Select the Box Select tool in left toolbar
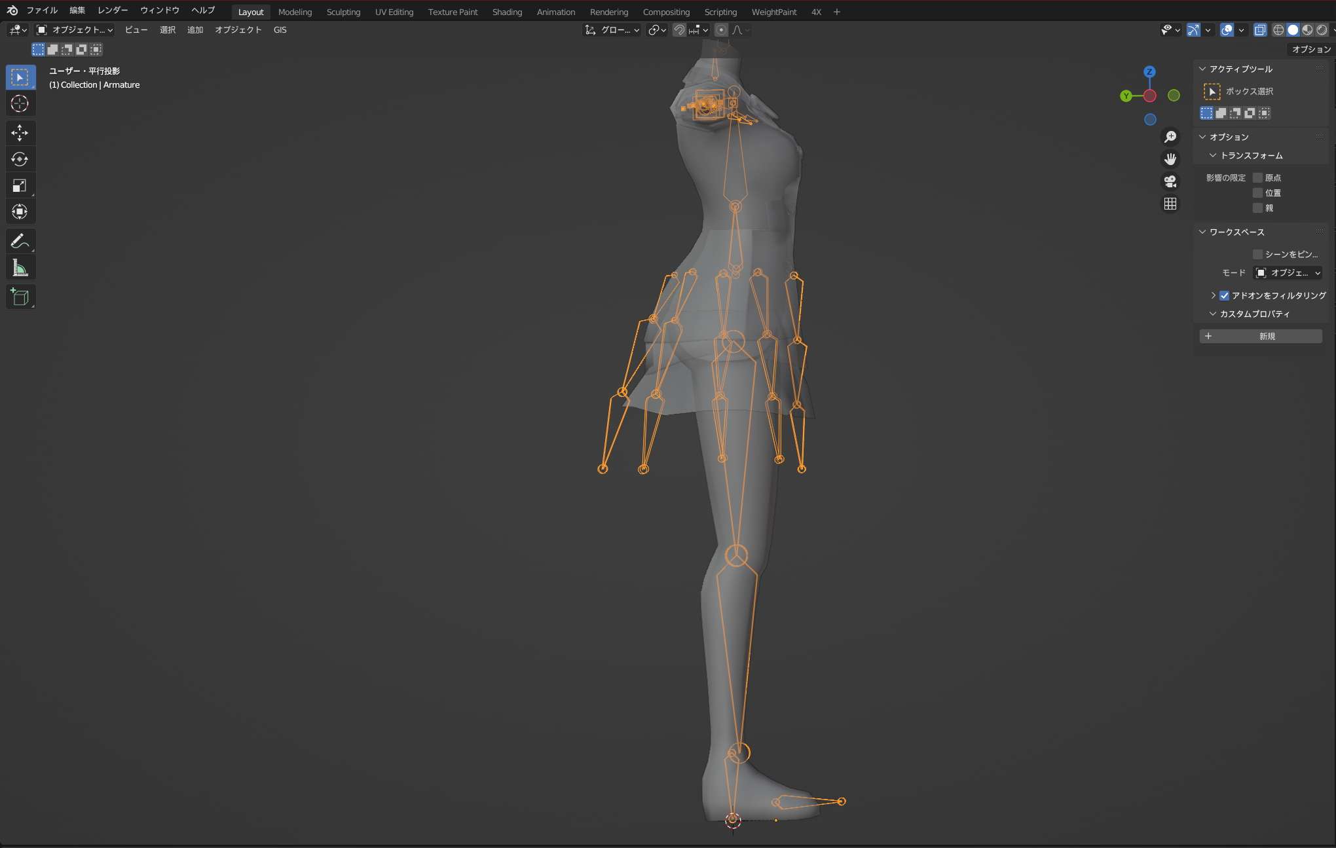1336x848 pixels. pyautogui.click(x=20, y=77)
